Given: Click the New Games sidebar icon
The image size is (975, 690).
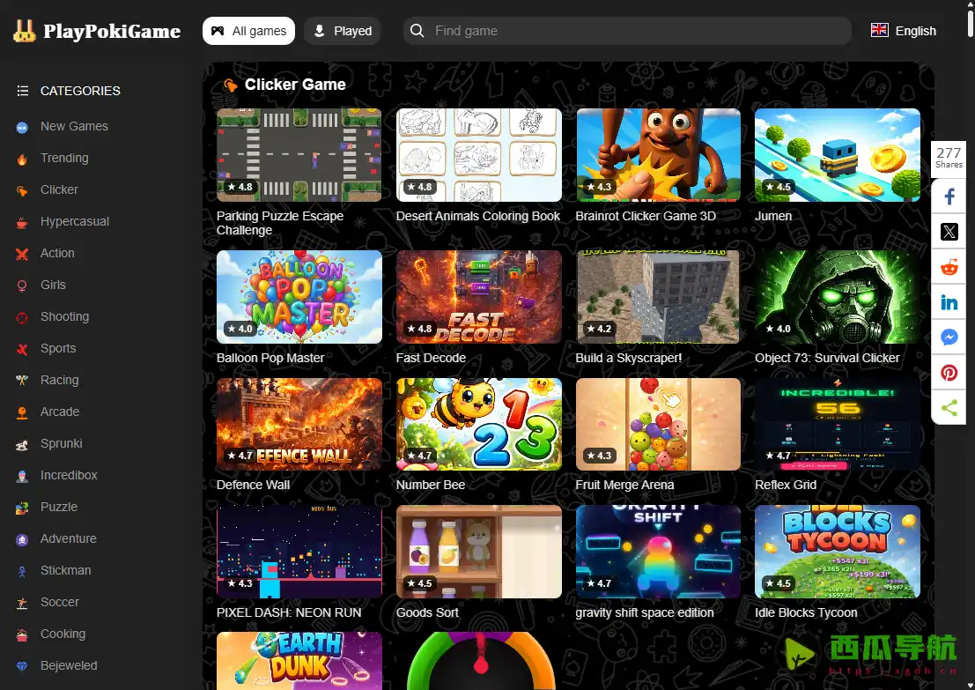Looking at the screenshot, I should point(22,127).
